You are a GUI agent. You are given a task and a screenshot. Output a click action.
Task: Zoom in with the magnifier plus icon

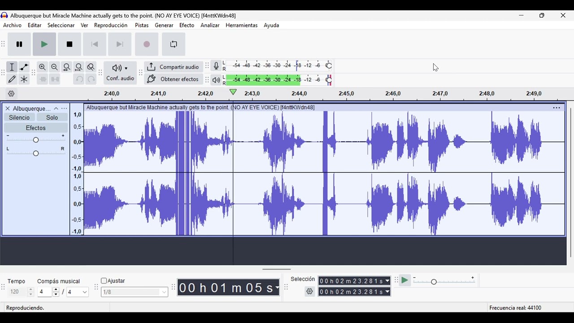(43, 67)
